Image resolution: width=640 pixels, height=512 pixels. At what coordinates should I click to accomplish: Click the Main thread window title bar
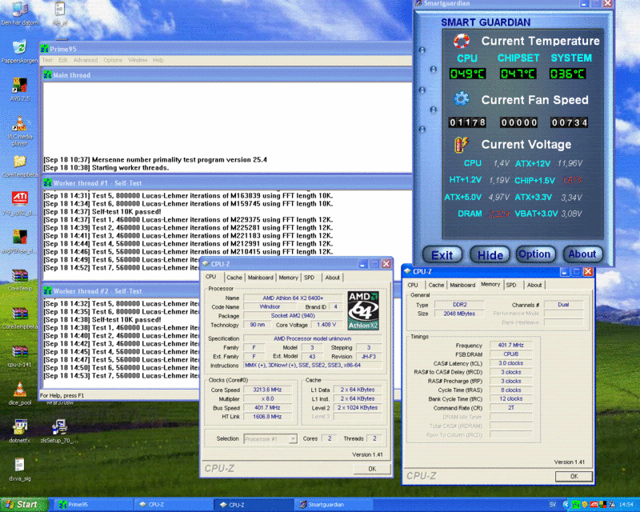[227, 75]
